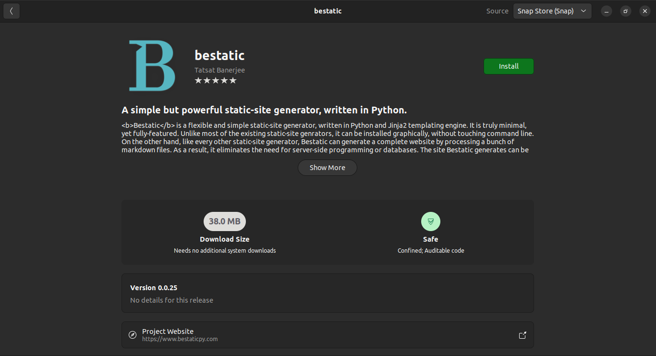This screenshot has height=356, width=656.
Task: Expand the description with Show More
Action: click(x=327, y=167)
